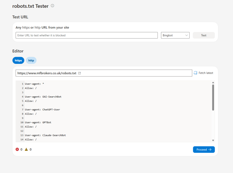Click the editor vertical scrollbar thumb
This screenshot has height=173, width=233.
[x=213, y=98]
